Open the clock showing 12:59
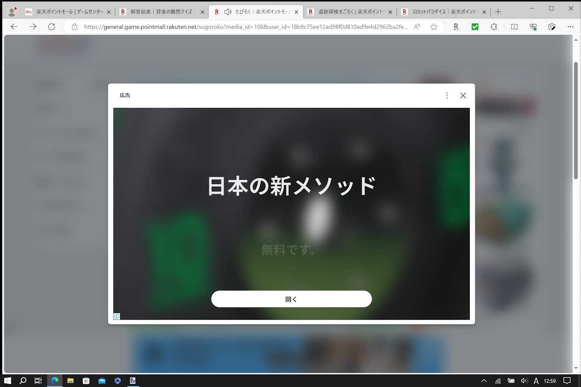Viewport: 581px width, 387px height. point(550,381)
